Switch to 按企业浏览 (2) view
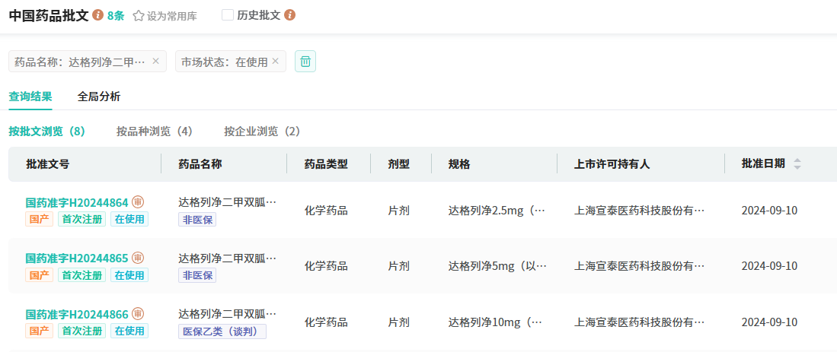The width and height of the screenshot is (837, 352). pos(262,132)
